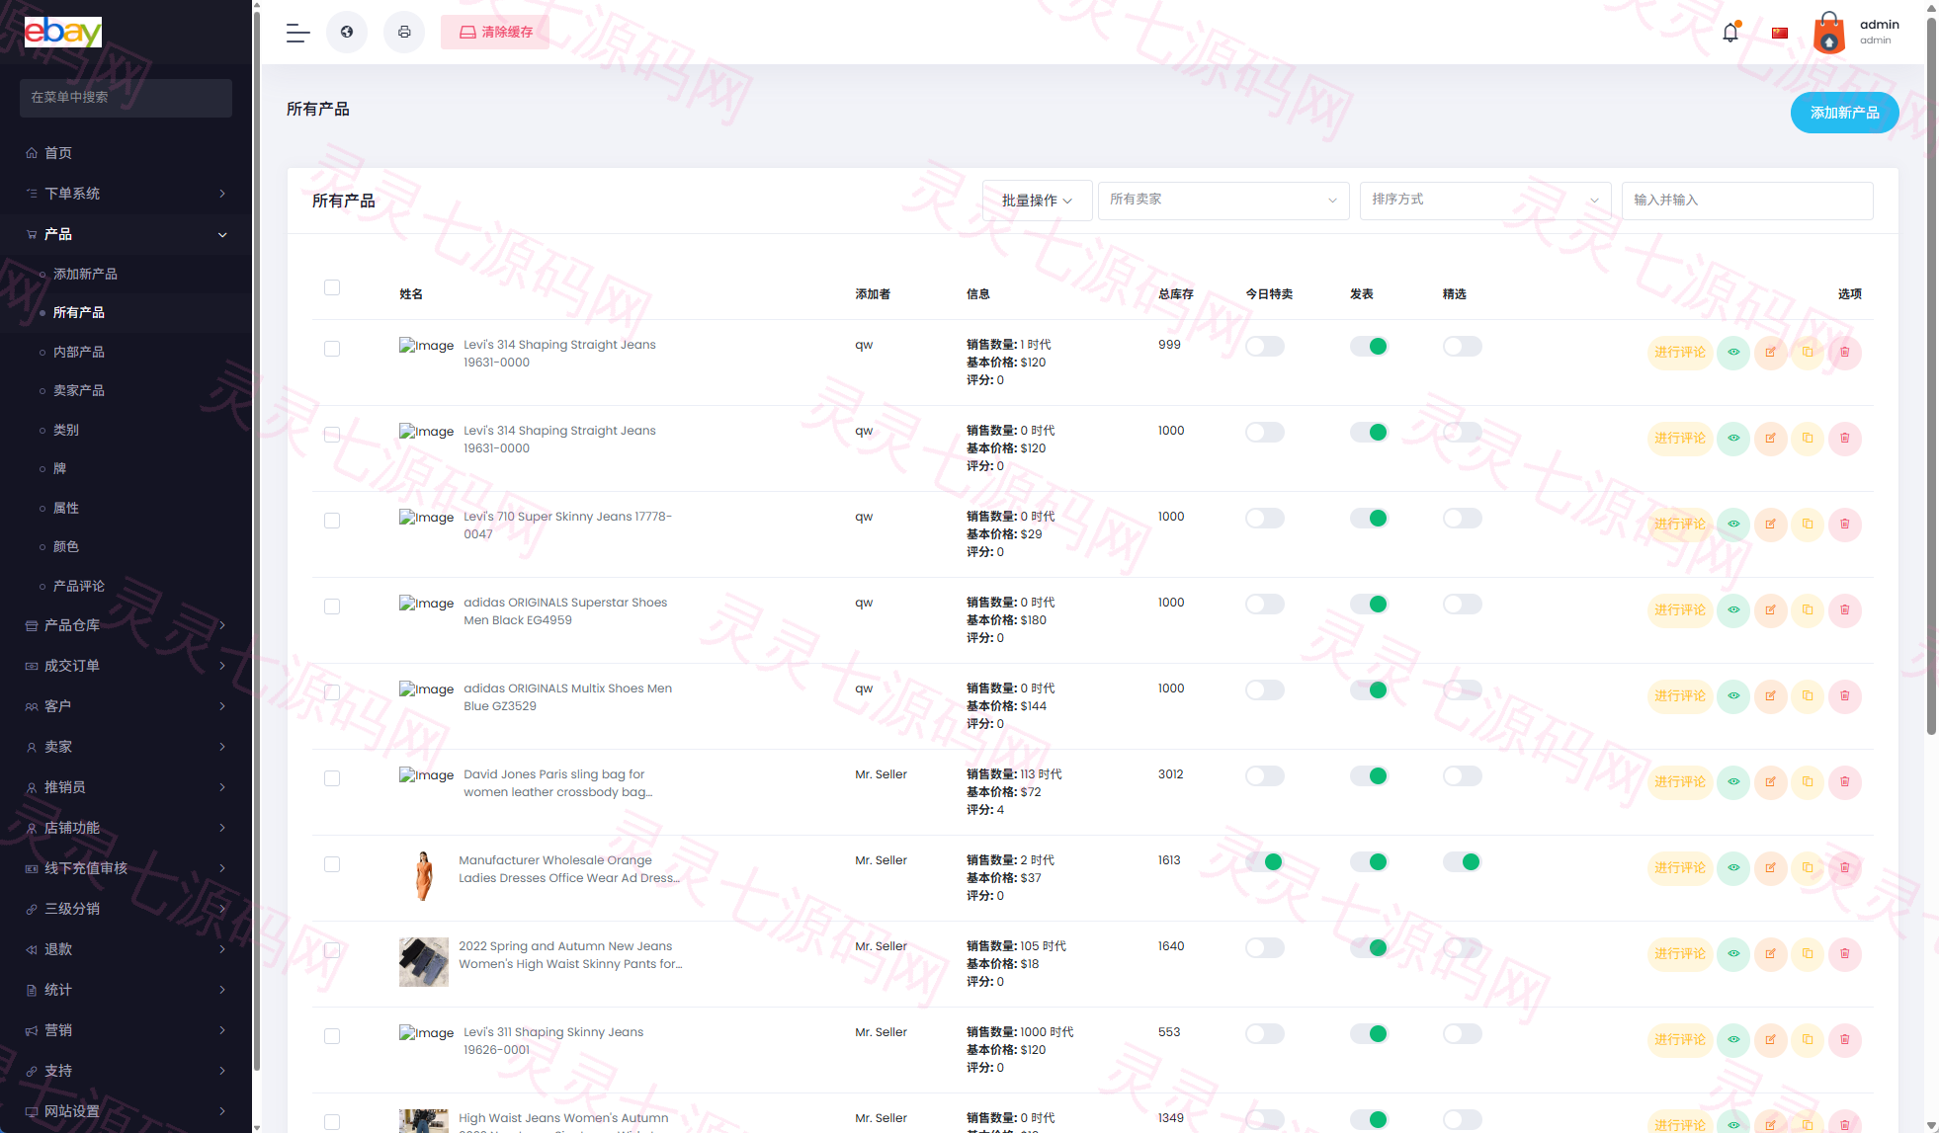The image size is (1939, 1133).
Task: Collapse the 产品 sidebar menu
Action: (x=126, y=234)
